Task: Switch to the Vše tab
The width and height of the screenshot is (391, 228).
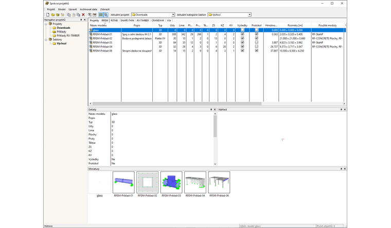Action: [169, 21]
